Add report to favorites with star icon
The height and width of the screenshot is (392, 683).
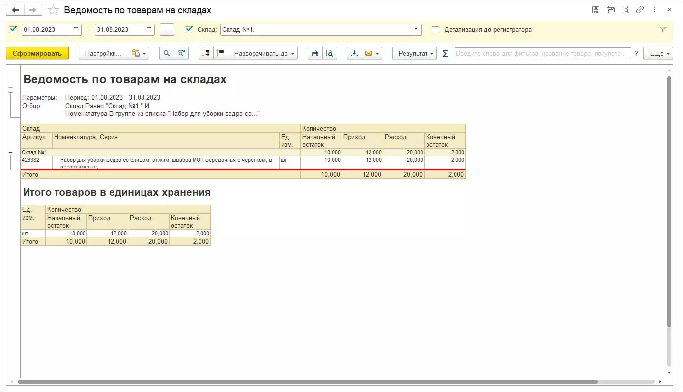pos(54,10)
